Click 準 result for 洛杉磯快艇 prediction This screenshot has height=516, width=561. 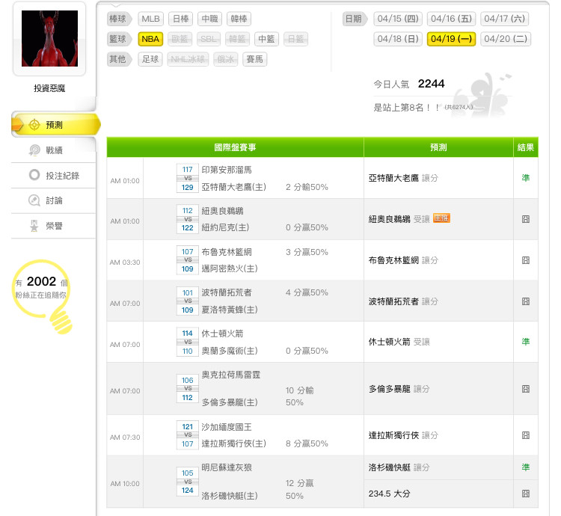(x=526, y=467)
